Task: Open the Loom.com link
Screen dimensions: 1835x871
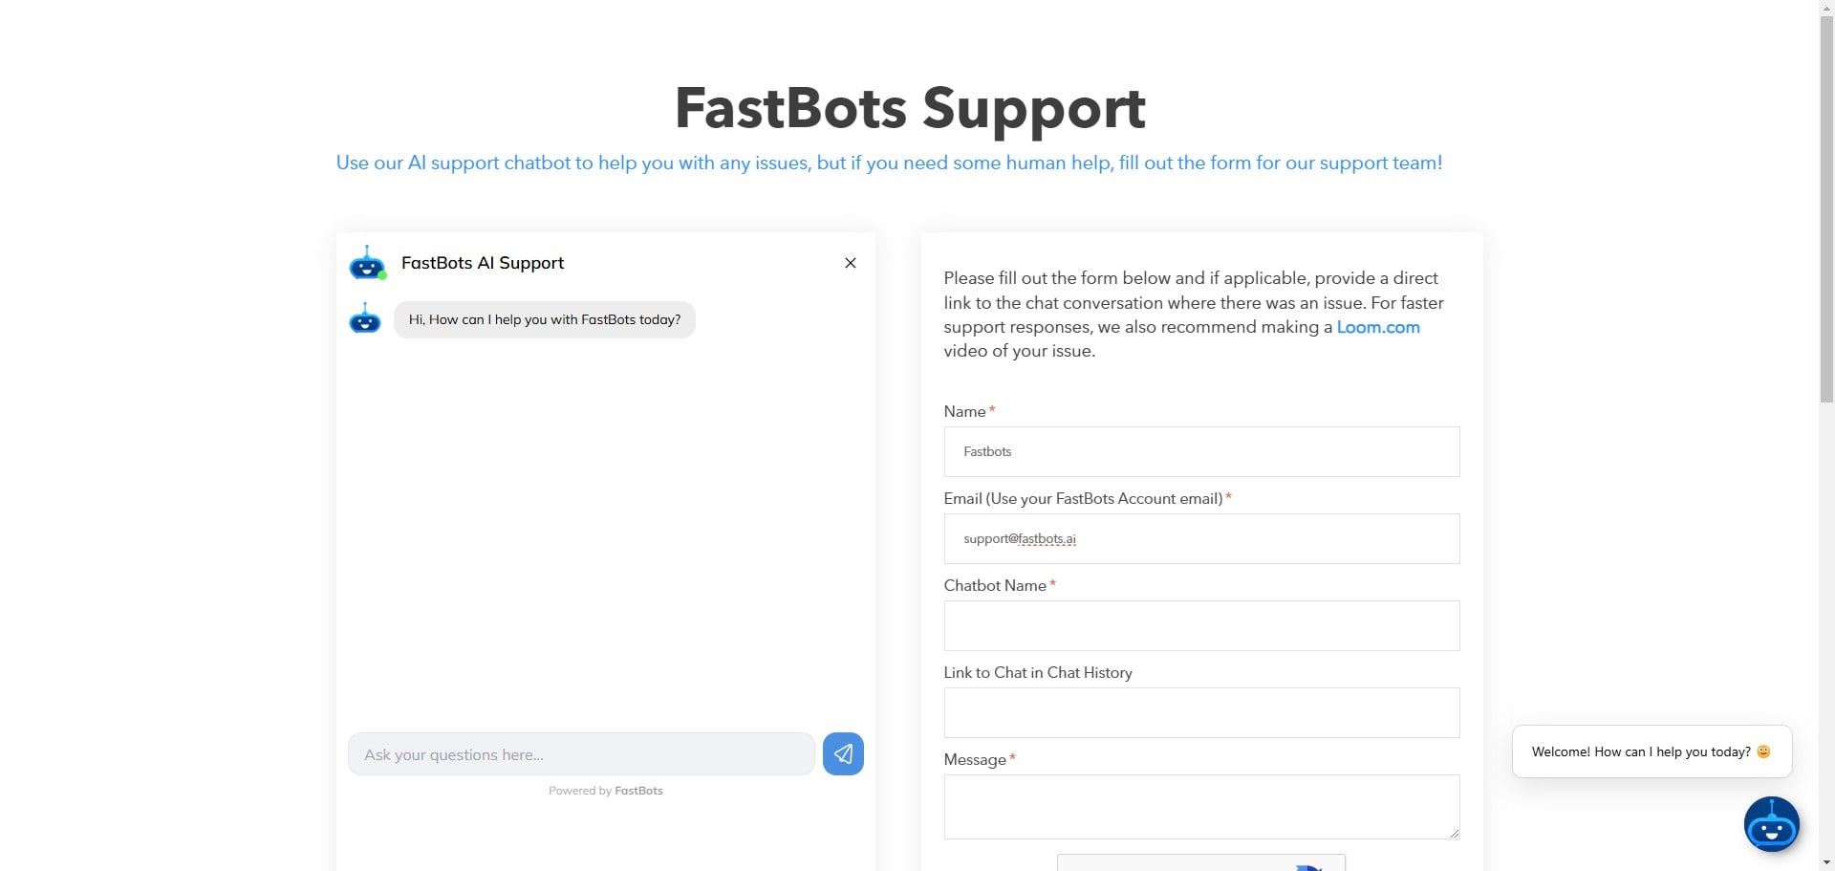Action: (1378, 327)
